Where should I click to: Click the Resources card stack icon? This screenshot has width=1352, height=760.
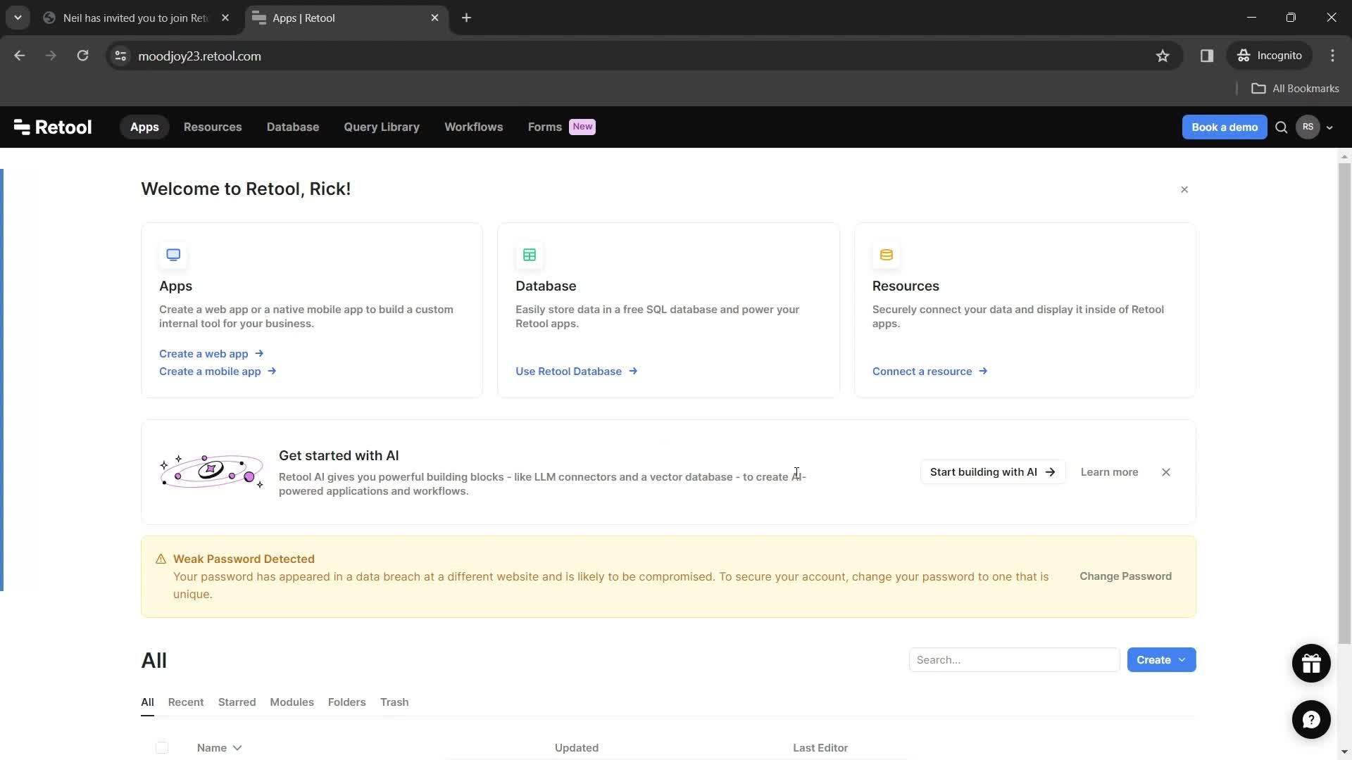tap(887, 255)
